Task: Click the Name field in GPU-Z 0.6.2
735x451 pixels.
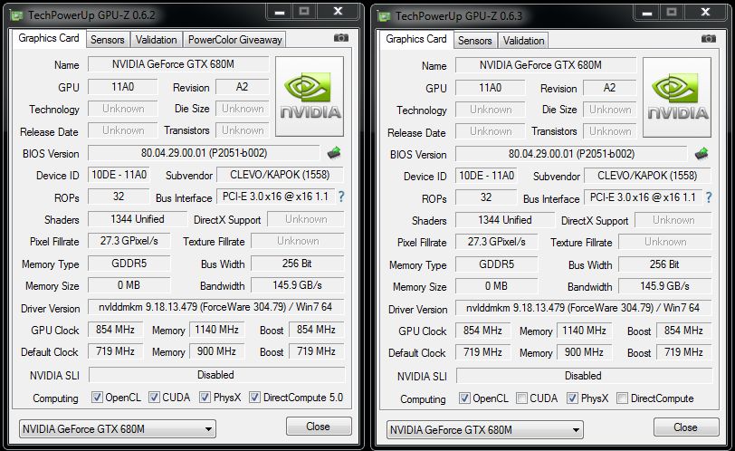Action: [x=178, y=64]
